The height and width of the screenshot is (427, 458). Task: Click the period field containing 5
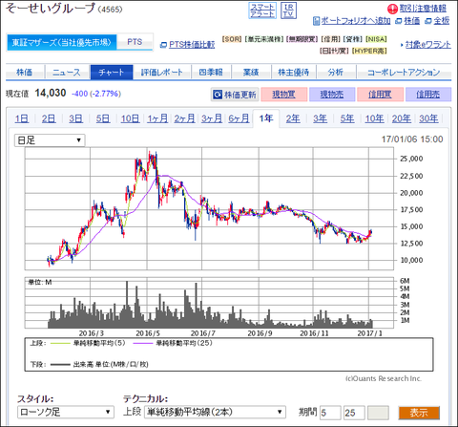tap(330, 413)
